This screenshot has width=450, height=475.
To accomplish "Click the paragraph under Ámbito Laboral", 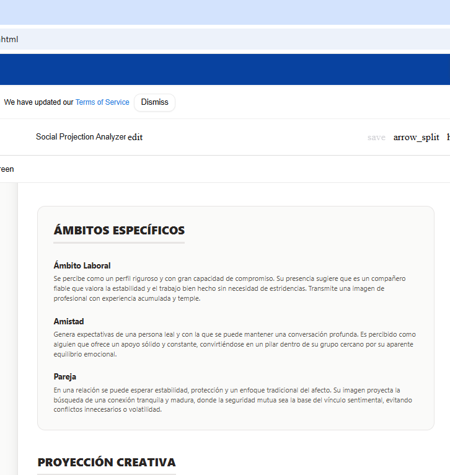I will click(x=229, y=288).
